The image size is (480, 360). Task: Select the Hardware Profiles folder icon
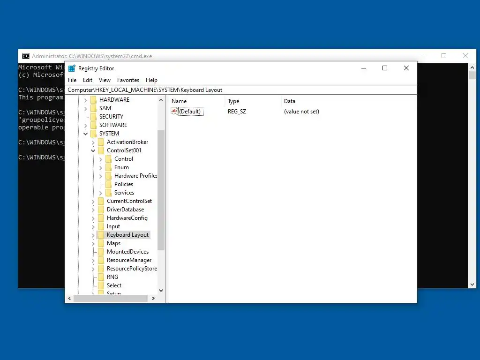pyautogui.click(x=108, y=176)
